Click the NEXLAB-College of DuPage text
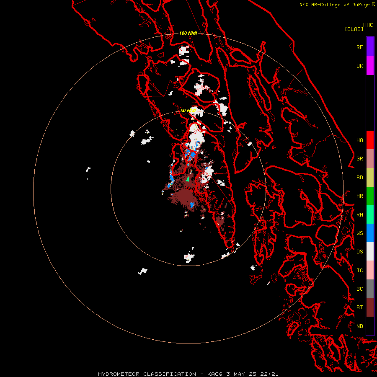Screen dimensions: 377x377 pos(334,5)
